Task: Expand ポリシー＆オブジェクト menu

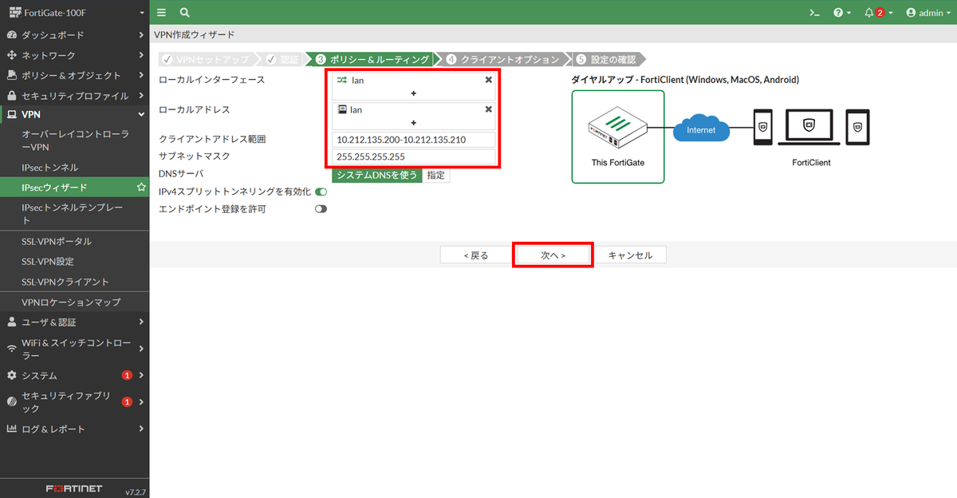Action: [x=75, y=75]
